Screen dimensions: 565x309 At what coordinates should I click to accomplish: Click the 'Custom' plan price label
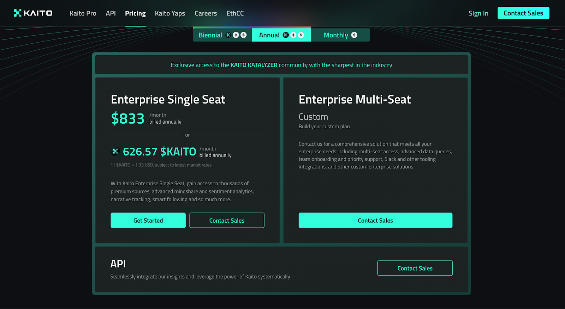coord(313,117)
